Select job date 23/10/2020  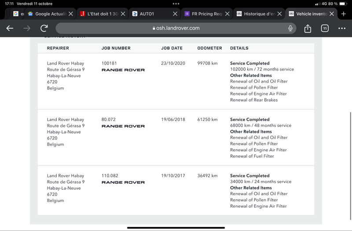pyautogui.click(x=173, y=63)
